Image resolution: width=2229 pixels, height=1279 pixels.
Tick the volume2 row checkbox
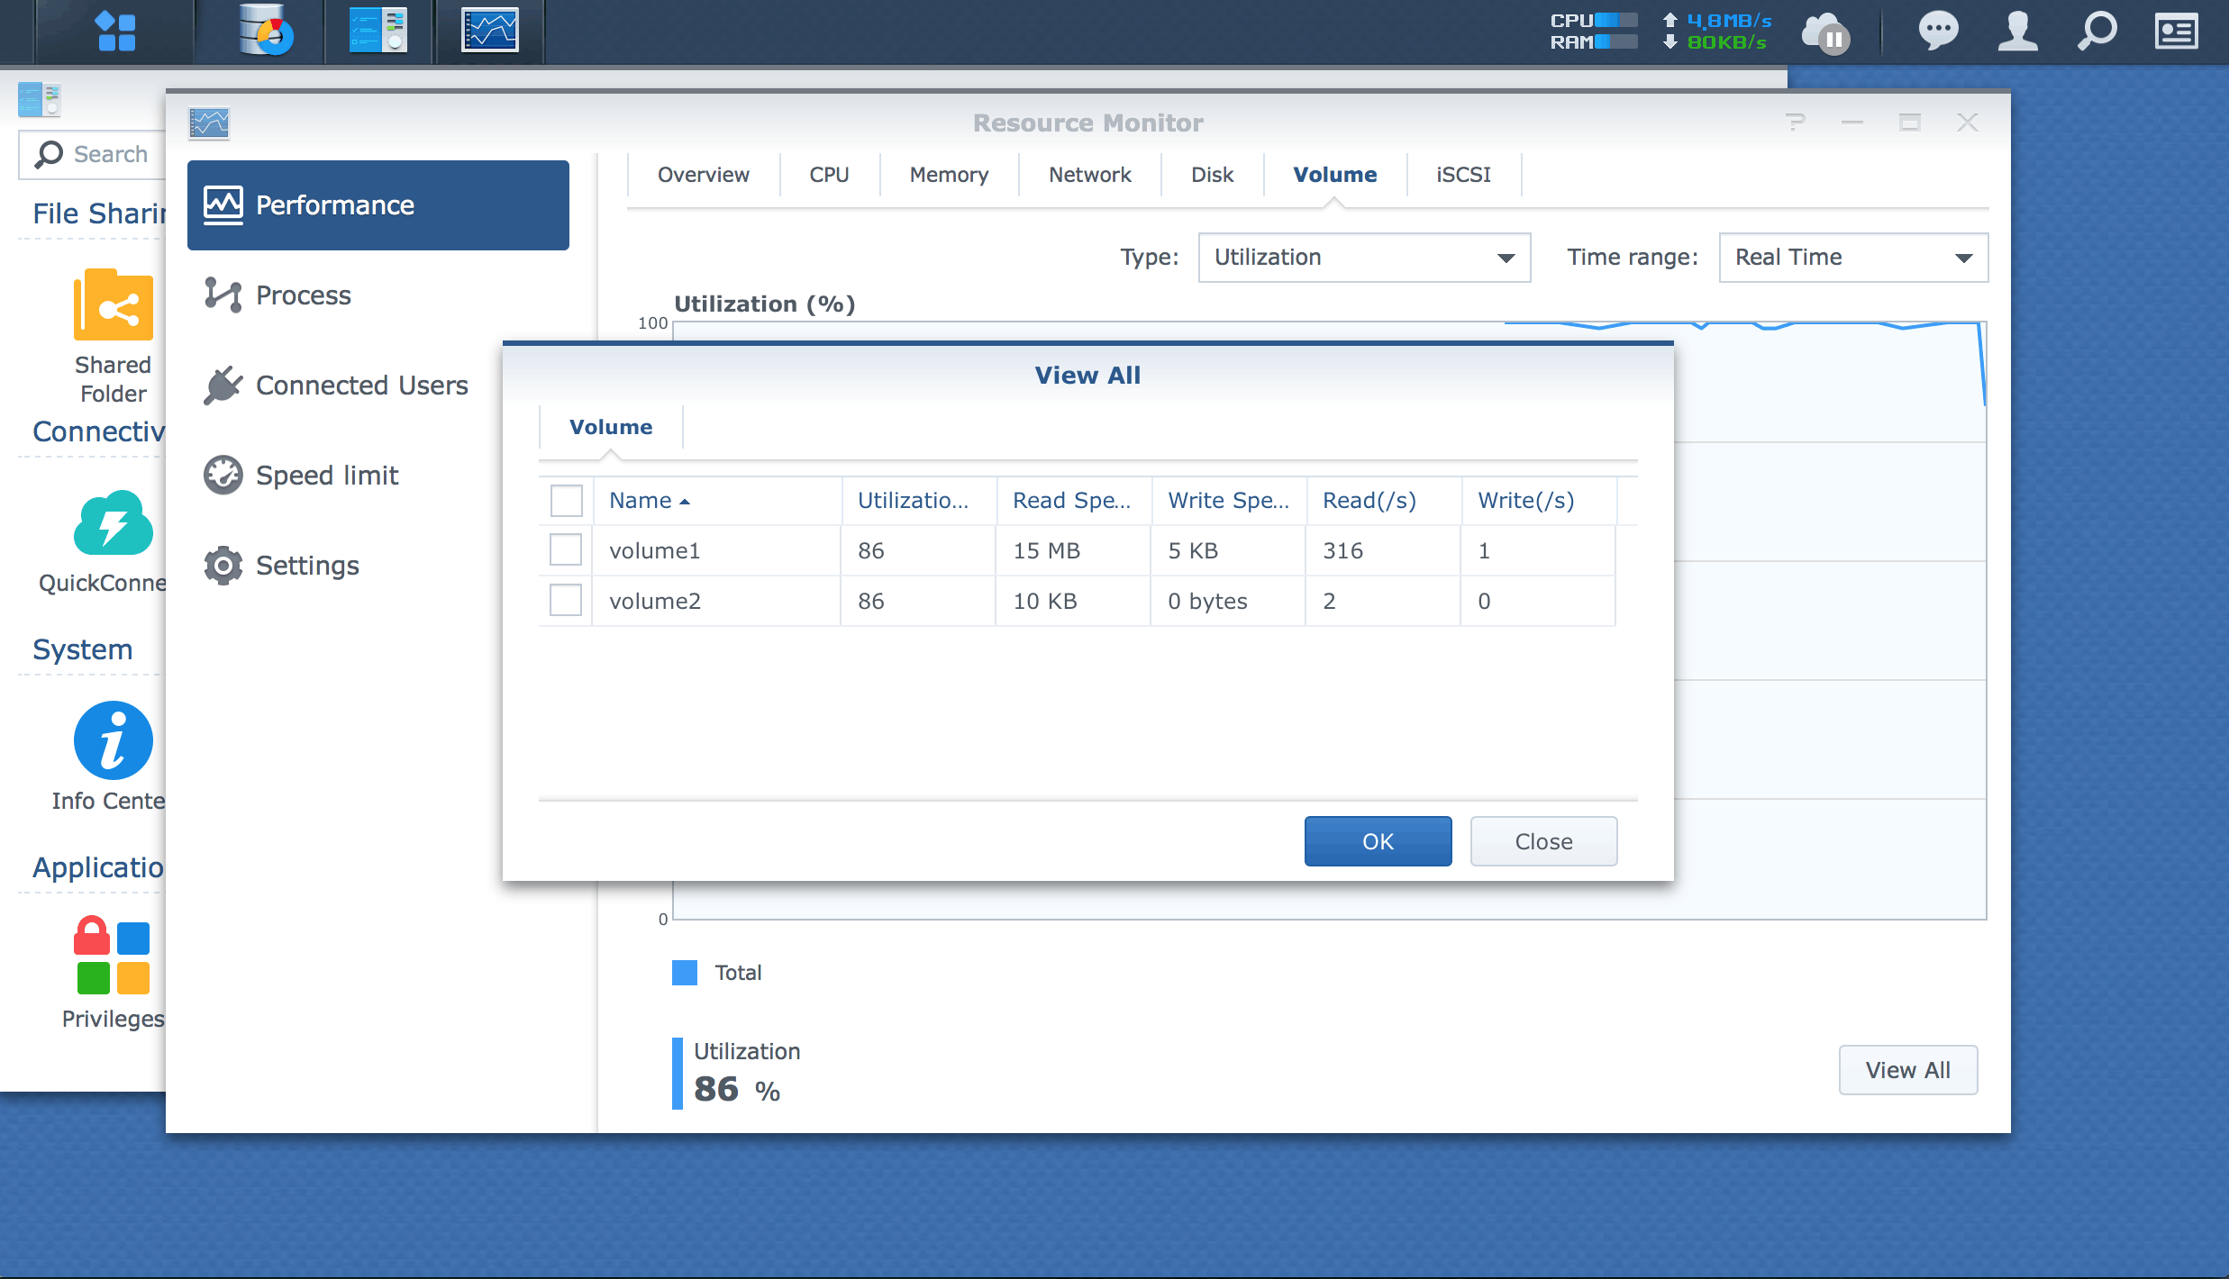click(x=566, y=600)
